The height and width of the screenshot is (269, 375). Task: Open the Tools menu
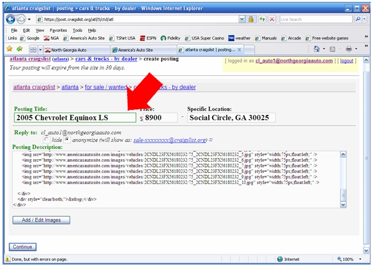click(x=77, y=31)
